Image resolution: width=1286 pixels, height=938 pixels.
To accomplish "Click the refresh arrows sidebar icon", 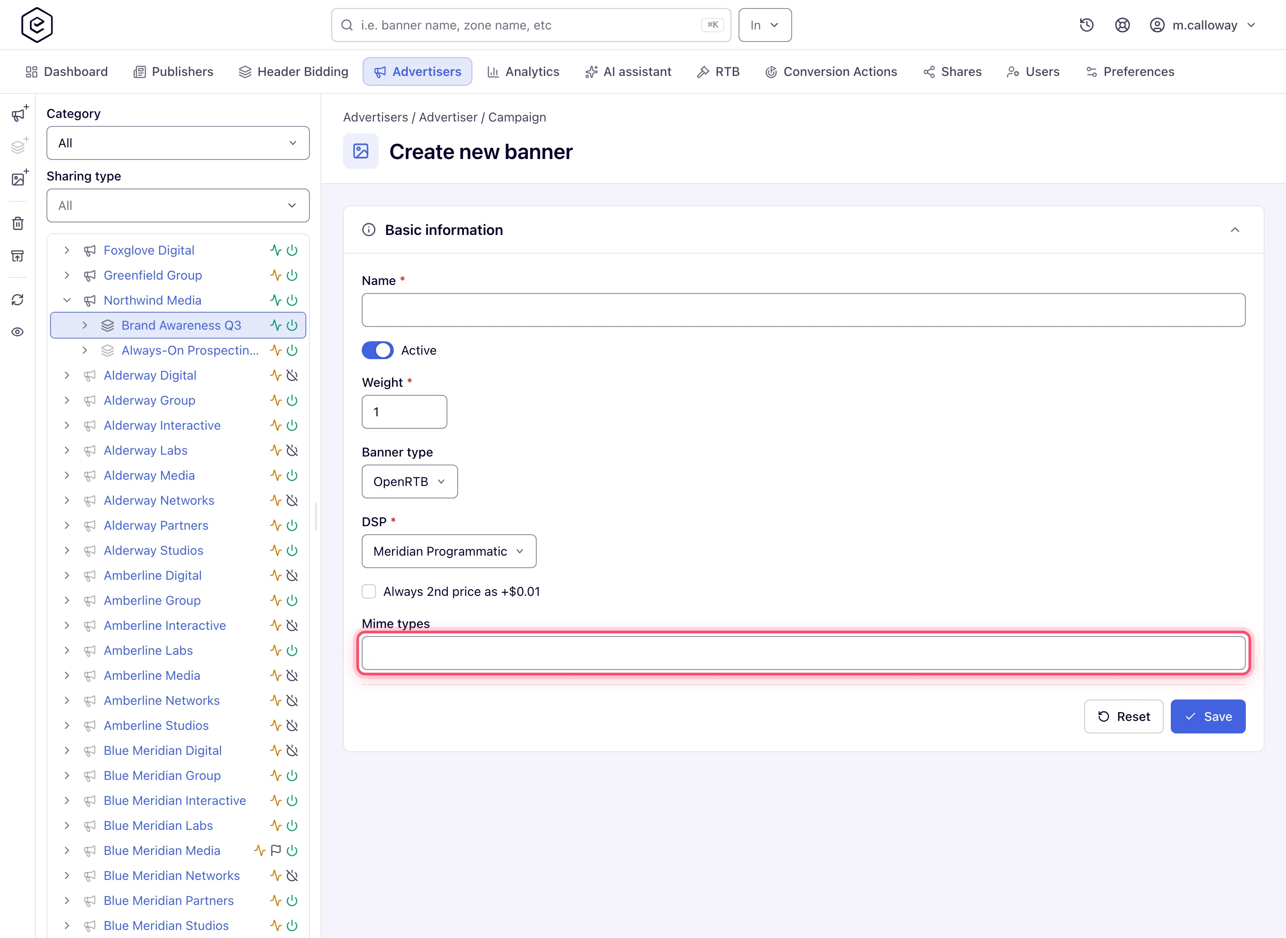I will (x=18, y=299).
